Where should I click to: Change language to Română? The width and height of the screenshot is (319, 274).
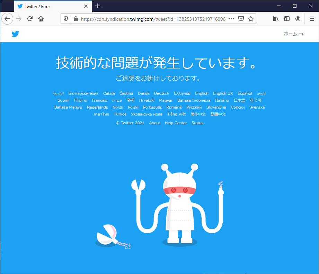tap(174, 107)
